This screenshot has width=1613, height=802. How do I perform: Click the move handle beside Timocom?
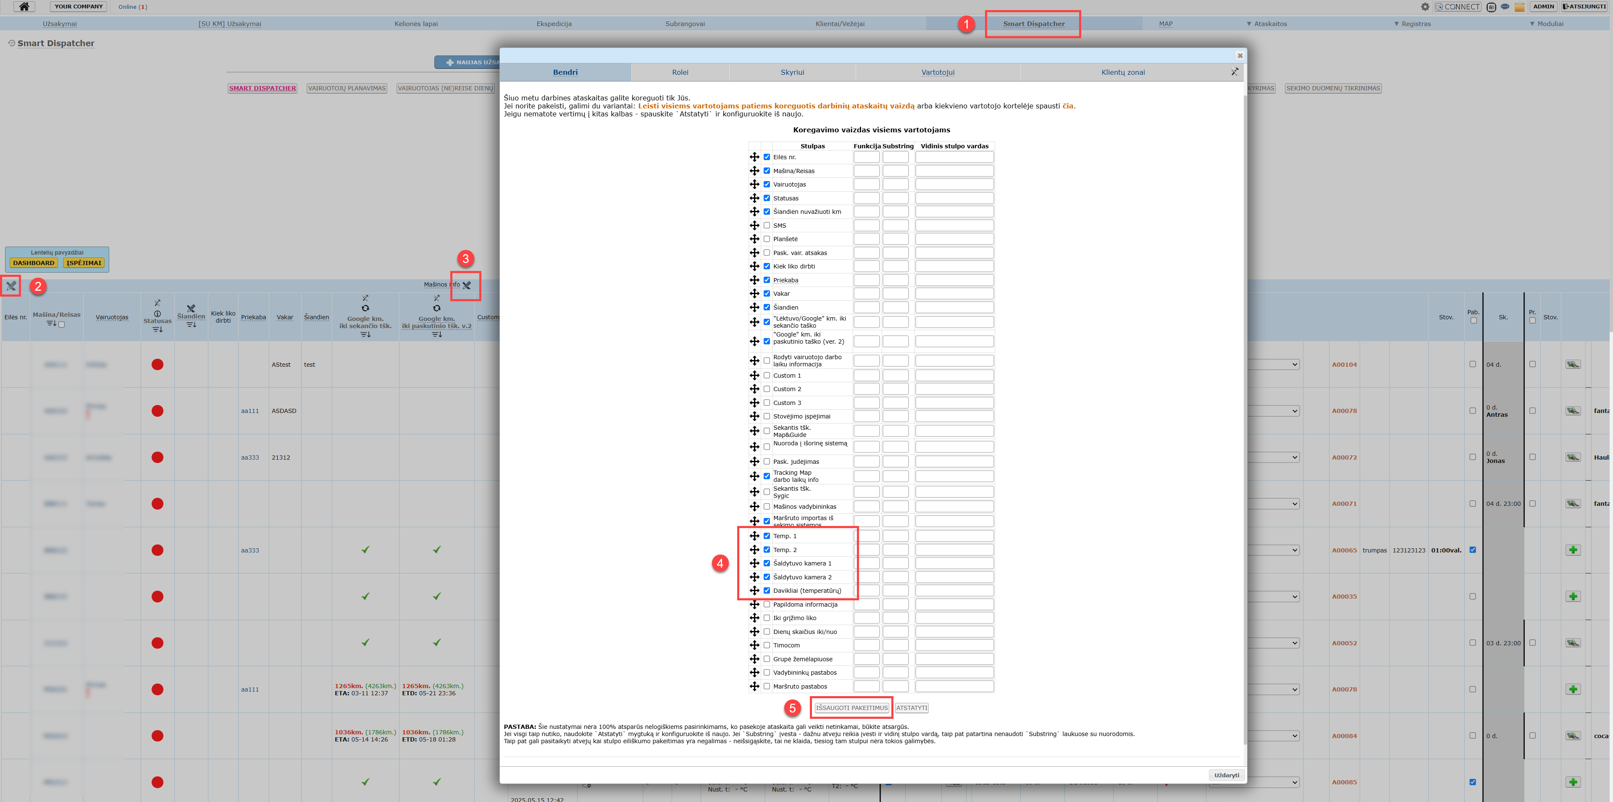point(754,645)
